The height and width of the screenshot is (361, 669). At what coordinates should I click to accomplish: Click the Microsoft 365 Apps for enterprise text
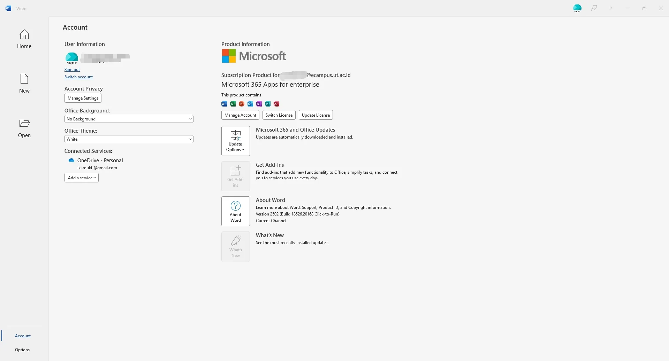(x=270, y=85)
